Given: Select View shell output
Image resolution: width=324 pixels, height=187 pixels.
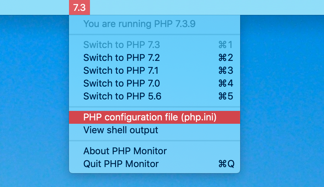Looking at the screenshot, I should [x=155, y=130].
